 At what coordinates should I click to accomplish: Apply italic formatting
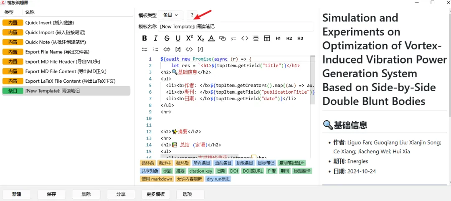point(156,38)
